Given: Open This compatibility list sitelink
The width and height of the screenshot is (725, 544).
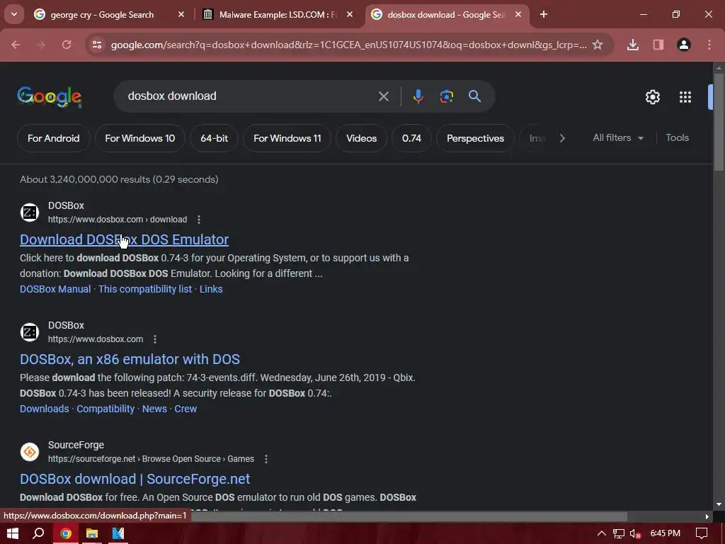Looking at the screenshot, I should [144, 289].
